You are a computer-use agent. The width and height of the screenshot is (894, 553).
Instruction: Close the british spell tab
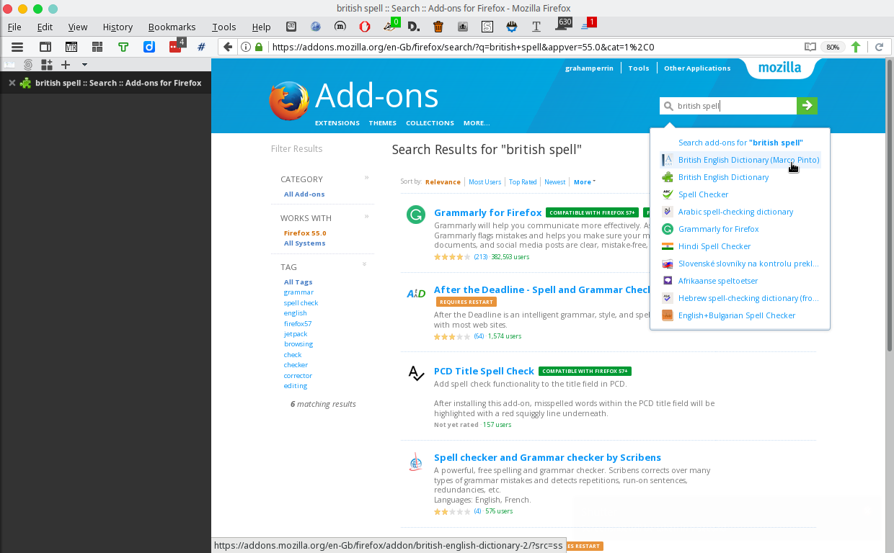click(12, 83)
